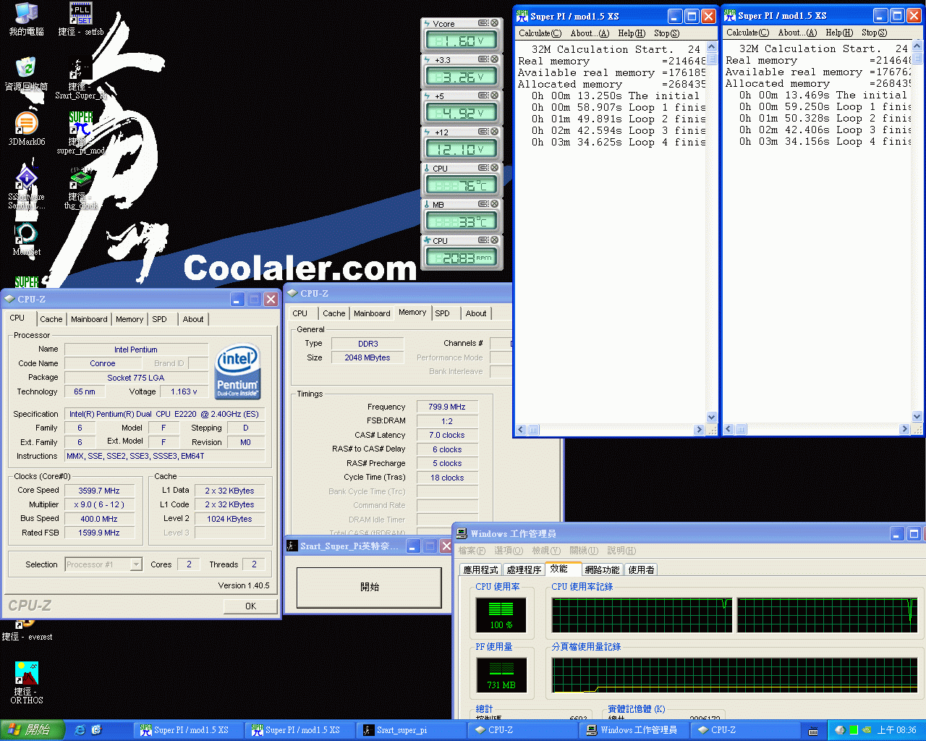Click the 開始 button in Srart_Super_Pi window
Screen dimensions: 926x741
[x=369, y=587]
